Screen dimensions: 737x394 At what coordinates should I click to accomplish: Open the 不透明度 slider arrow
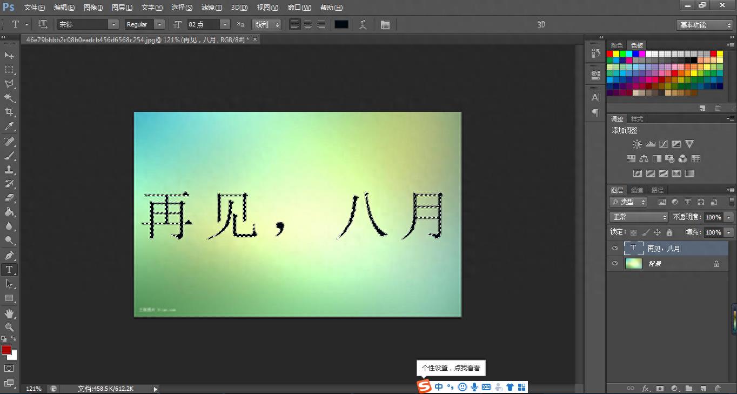tap(729, 217)
